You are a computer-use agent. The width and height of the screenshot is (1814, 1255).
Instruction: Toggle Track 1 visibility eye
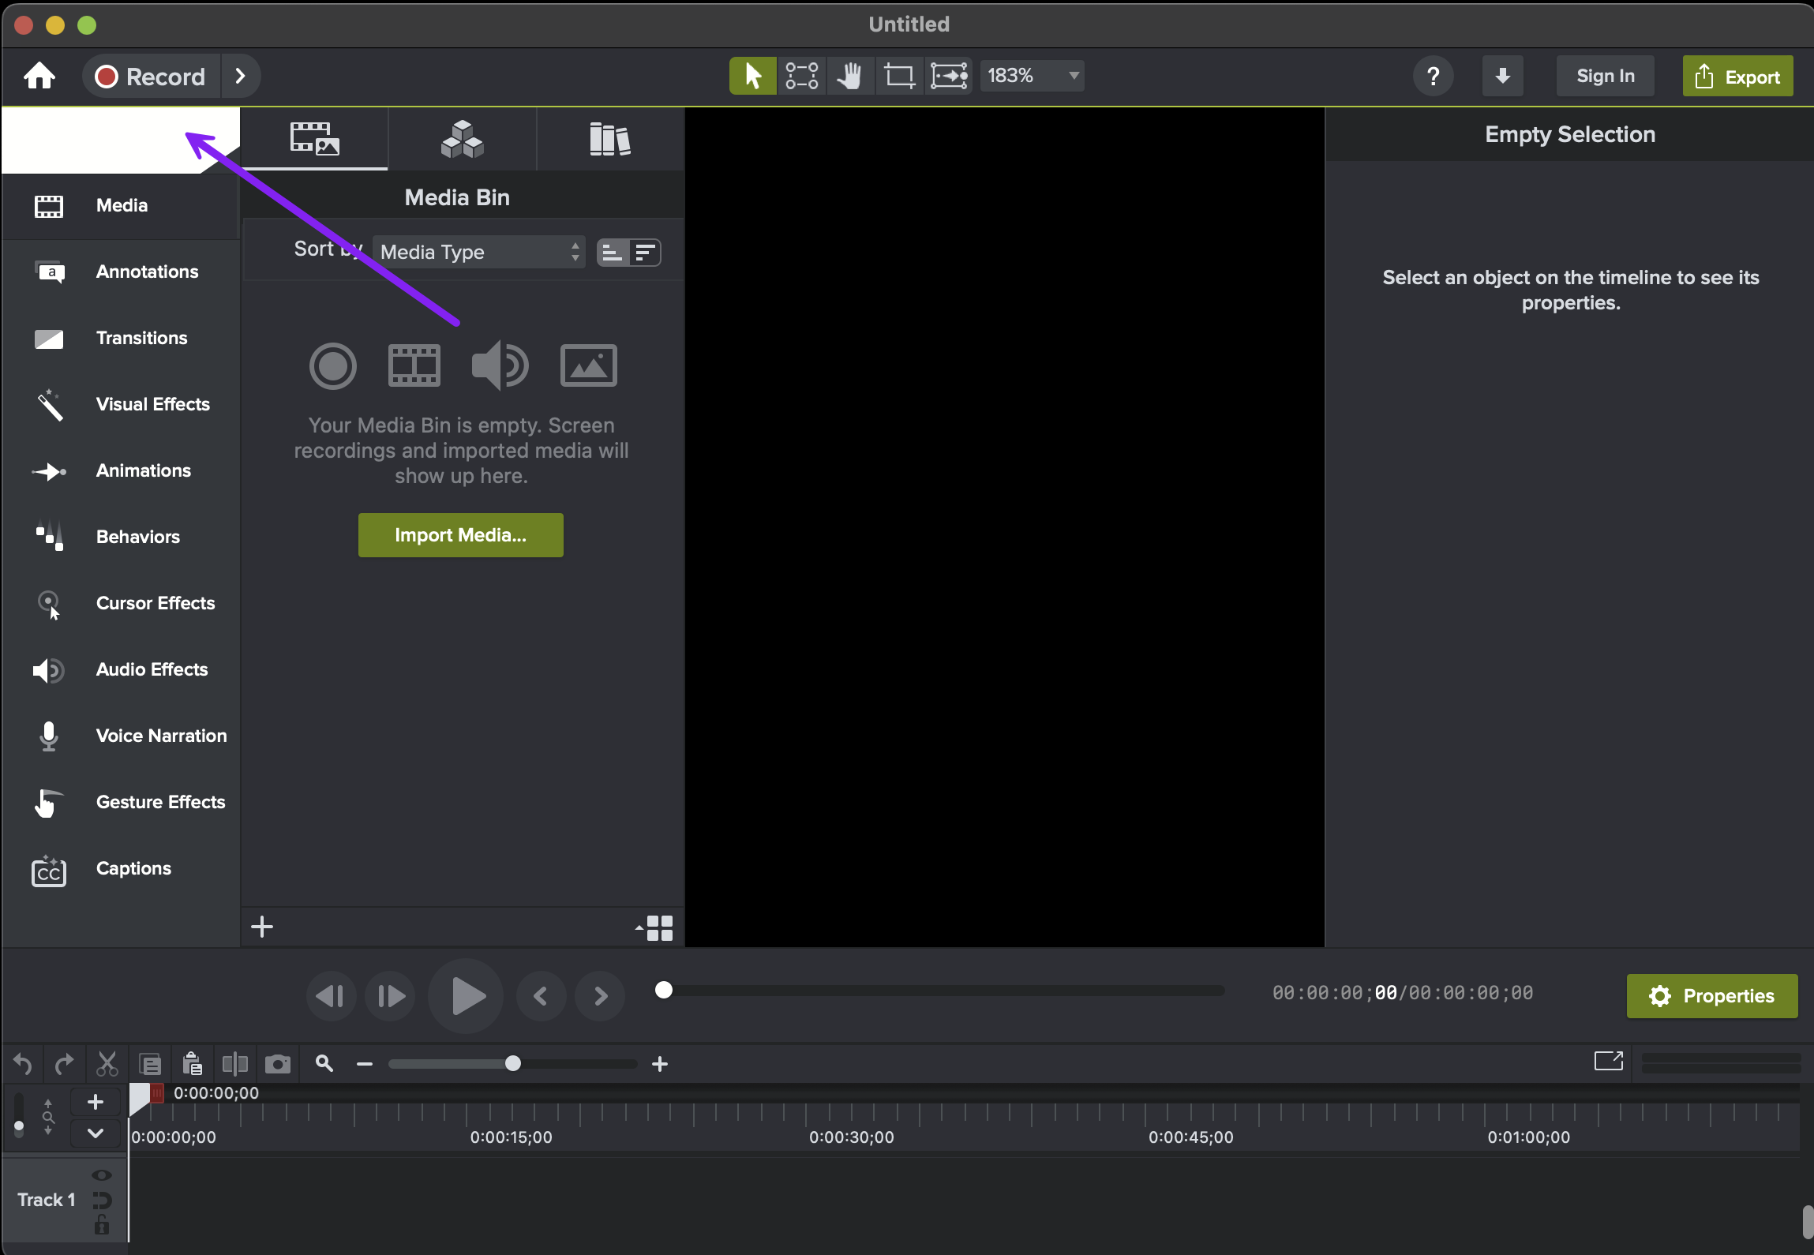[x=101, y=1175]
